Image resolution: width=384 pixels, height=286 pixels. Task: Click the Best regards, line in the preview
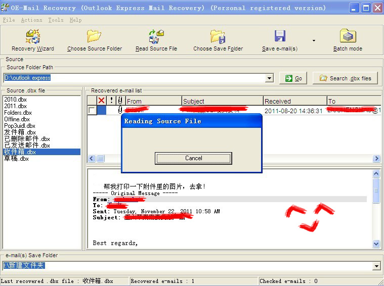point(115,243)
